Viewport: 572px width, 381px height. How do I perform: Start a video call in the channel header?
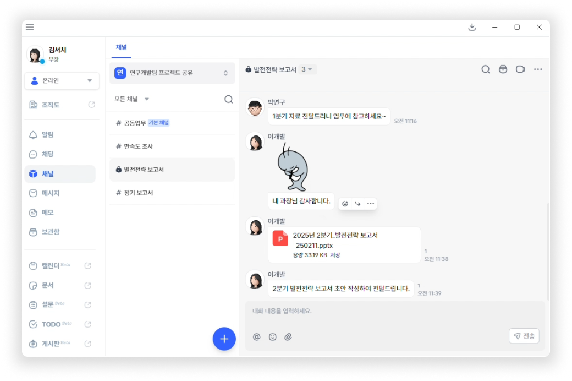click(520, 69)
